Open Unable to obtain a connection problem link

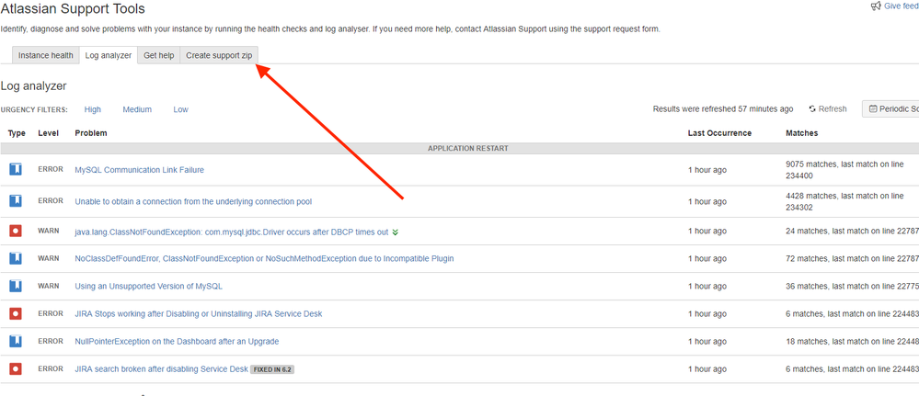193,201
